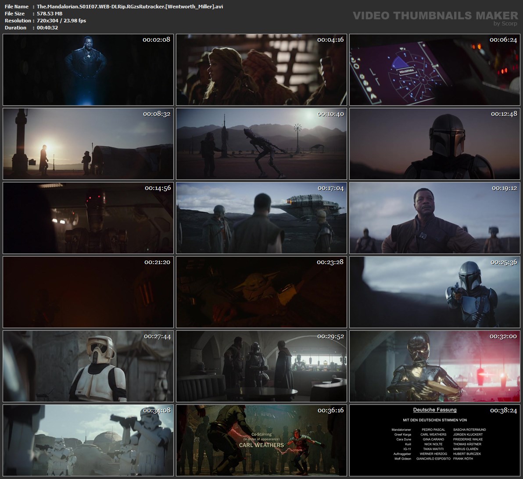
Task: Click the 'Deutsche Fassung' credits heading
Action: click(x=435, y=410)
